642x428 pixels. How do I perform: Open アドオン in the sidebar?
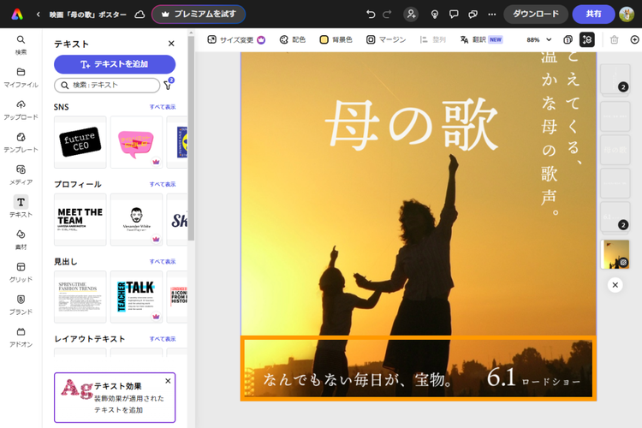(x=21, y=337)
